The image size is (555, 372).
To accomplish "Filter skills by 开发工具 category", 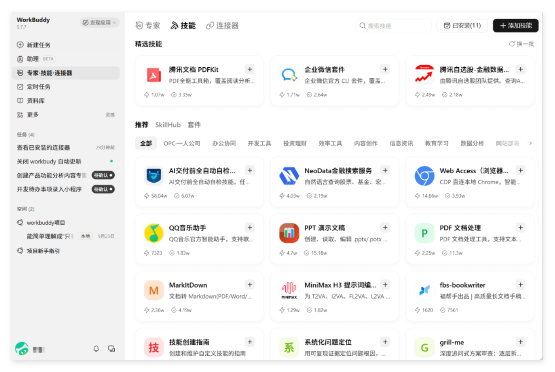I will click(x=259, y=143).
